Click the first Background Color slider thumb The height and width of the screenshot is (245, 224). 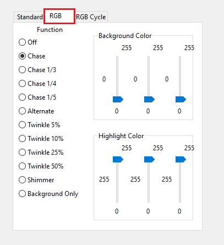(118, 99)
